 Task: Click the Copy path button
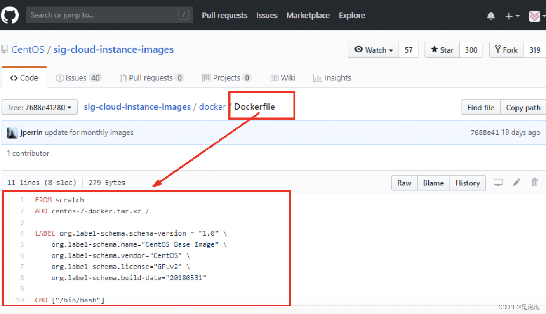523,108
